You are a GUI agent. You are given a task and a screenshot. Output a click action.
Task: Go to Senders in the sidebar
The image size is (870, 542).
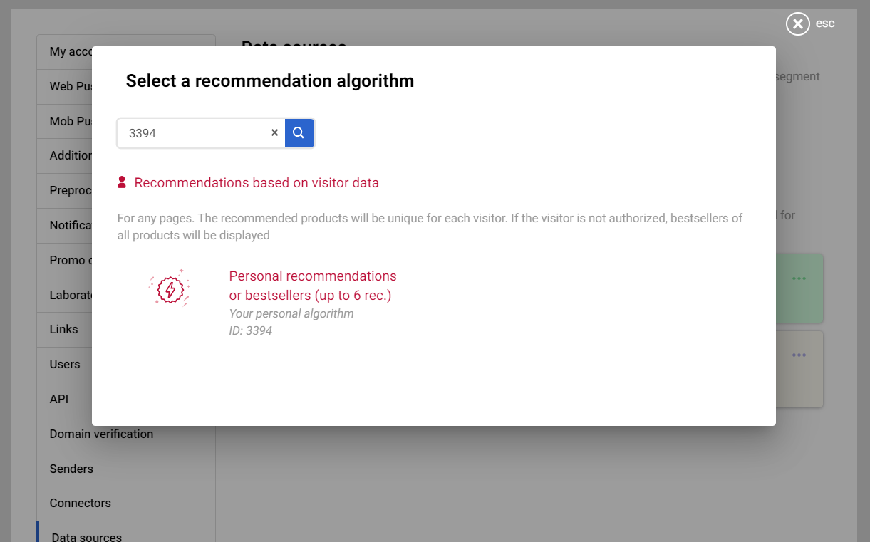coord(71,469)
